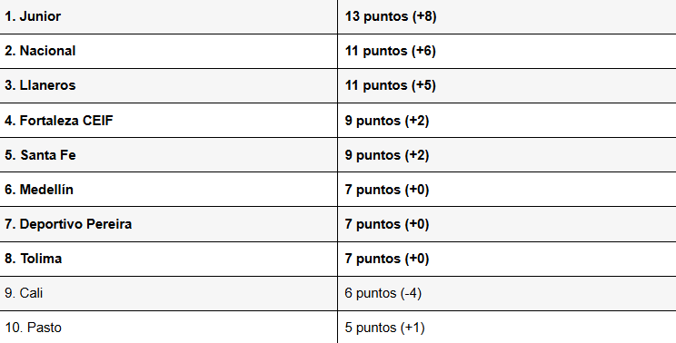Select the '2. Nacional' row name
Viewport: 676px width, 343px height.
(x=169, y=51)
